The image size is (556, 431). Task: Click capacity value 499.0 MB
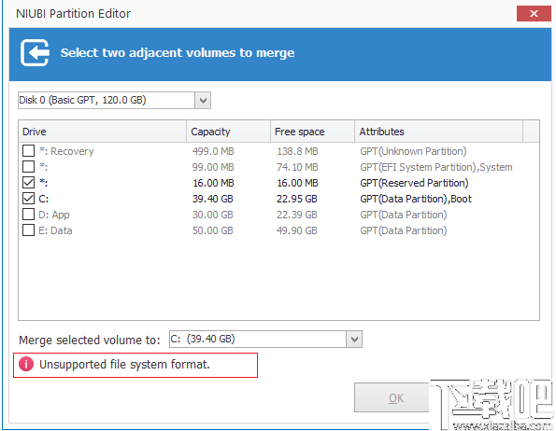click(x=213, y=151)
